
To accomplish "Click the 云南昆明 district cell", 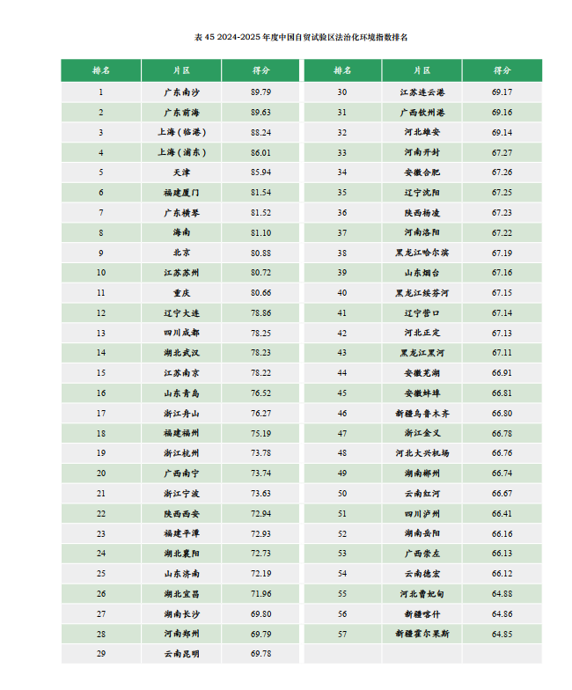I will [x=181, y=654].
